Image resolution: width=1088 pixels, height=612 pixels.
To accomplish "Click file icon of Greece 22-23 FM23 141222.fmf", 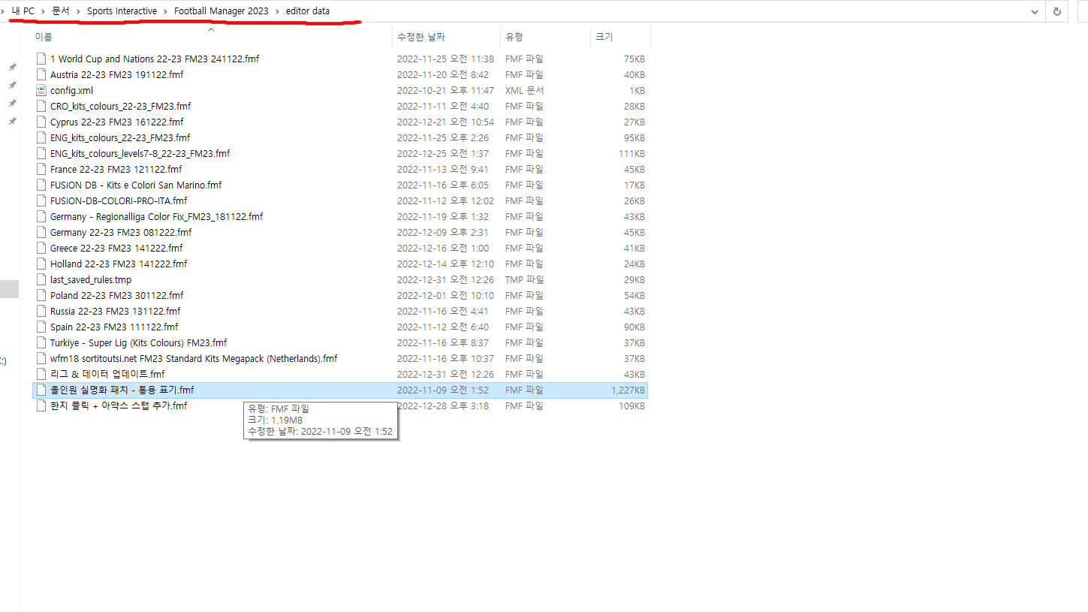I will tap(41, 248).
